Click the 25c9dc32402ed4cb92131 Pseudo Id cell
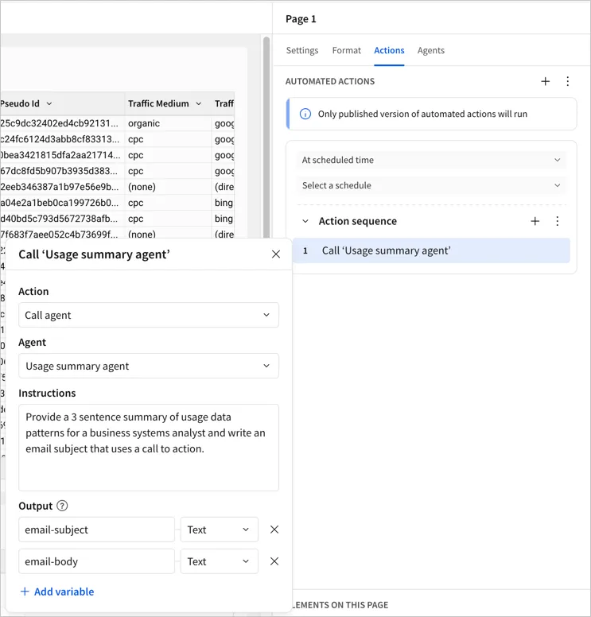 (62, 123)
